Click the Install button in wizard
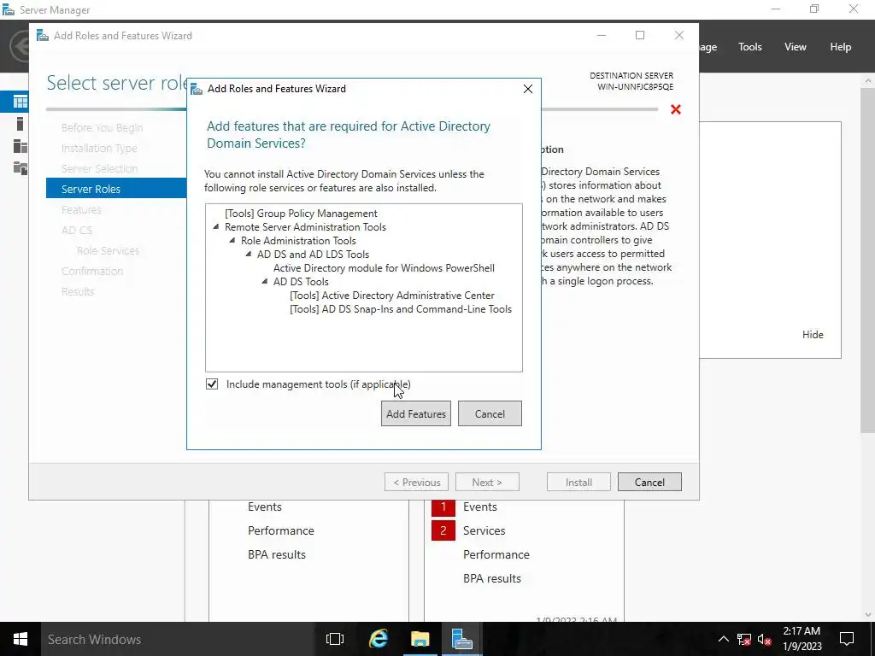875x656 pixels. pyautogui.click(x=578, y=482)
